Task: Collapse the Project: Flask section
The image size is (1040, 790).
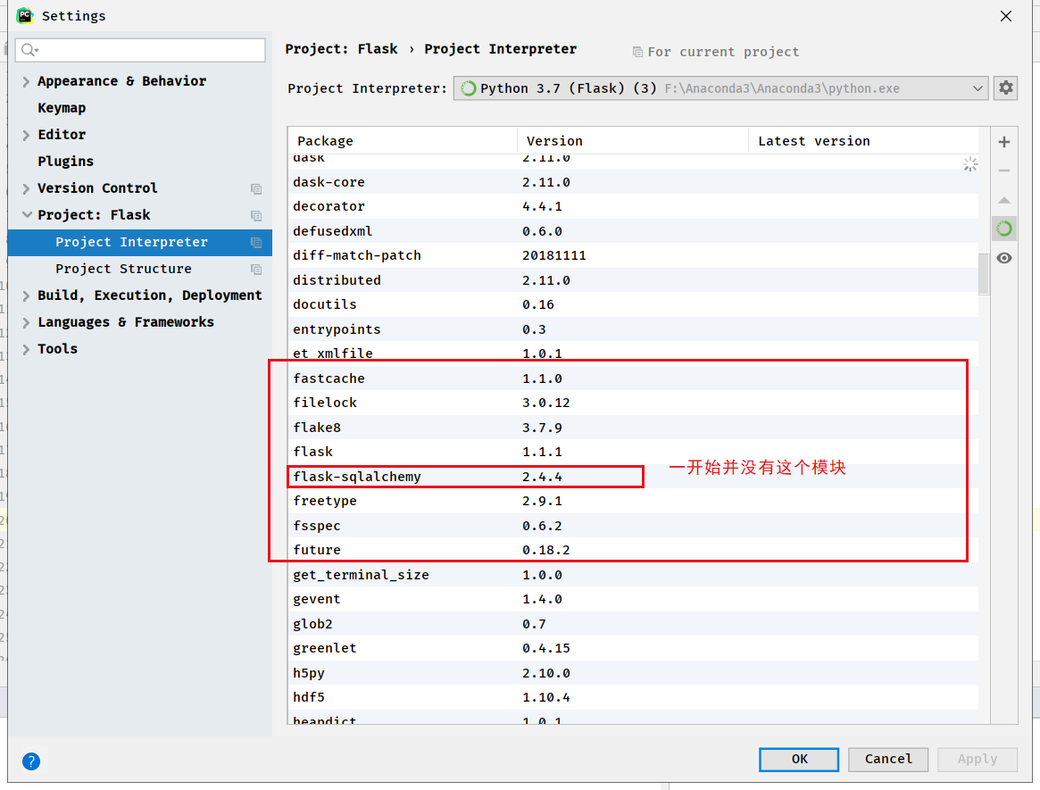Action: coord(27,215)
